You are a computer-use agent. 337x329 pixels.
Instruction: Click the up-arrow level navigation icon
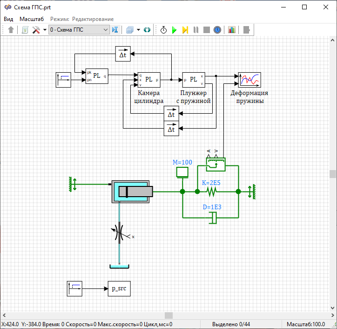pyautogui.click(x=11, y=30)
